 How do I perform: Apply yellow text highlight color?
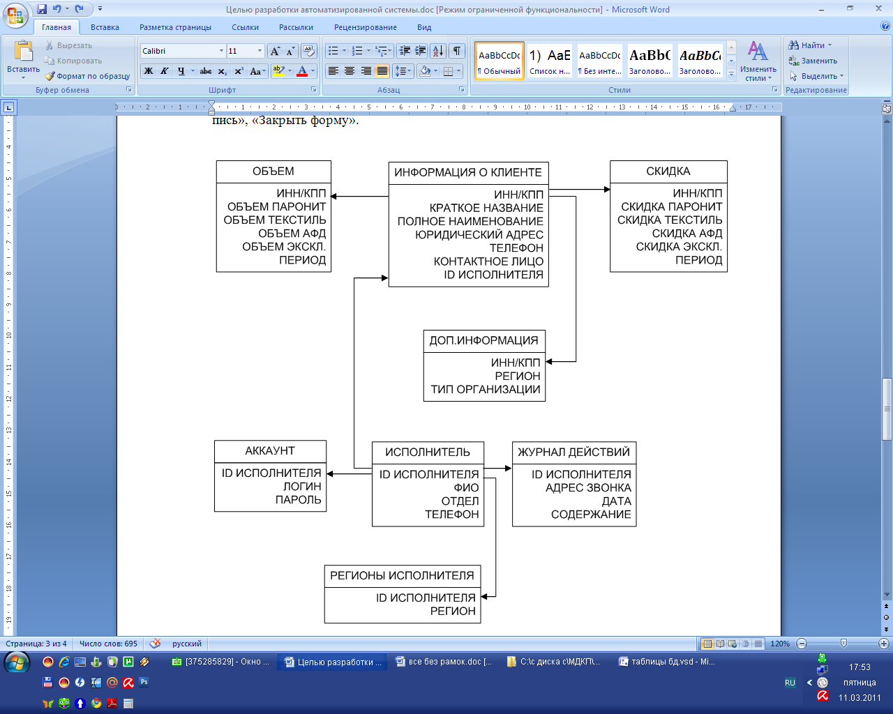(278, 71)
